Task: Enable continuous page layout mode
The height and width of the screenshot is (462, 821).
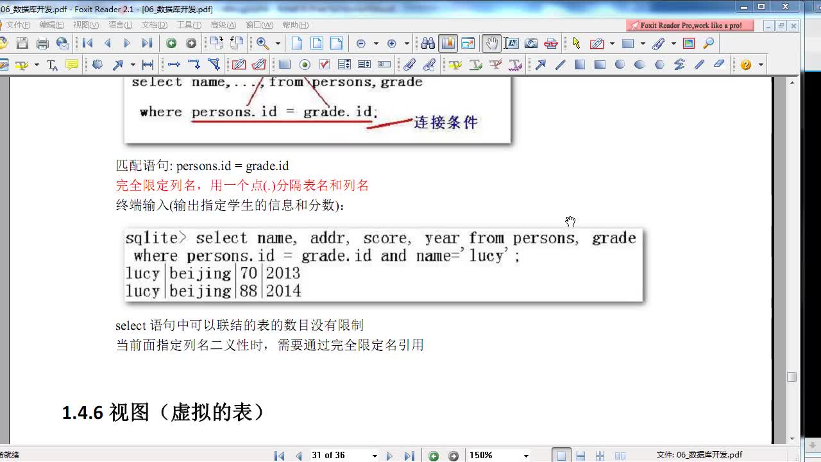Action: [x=580, y=456]
